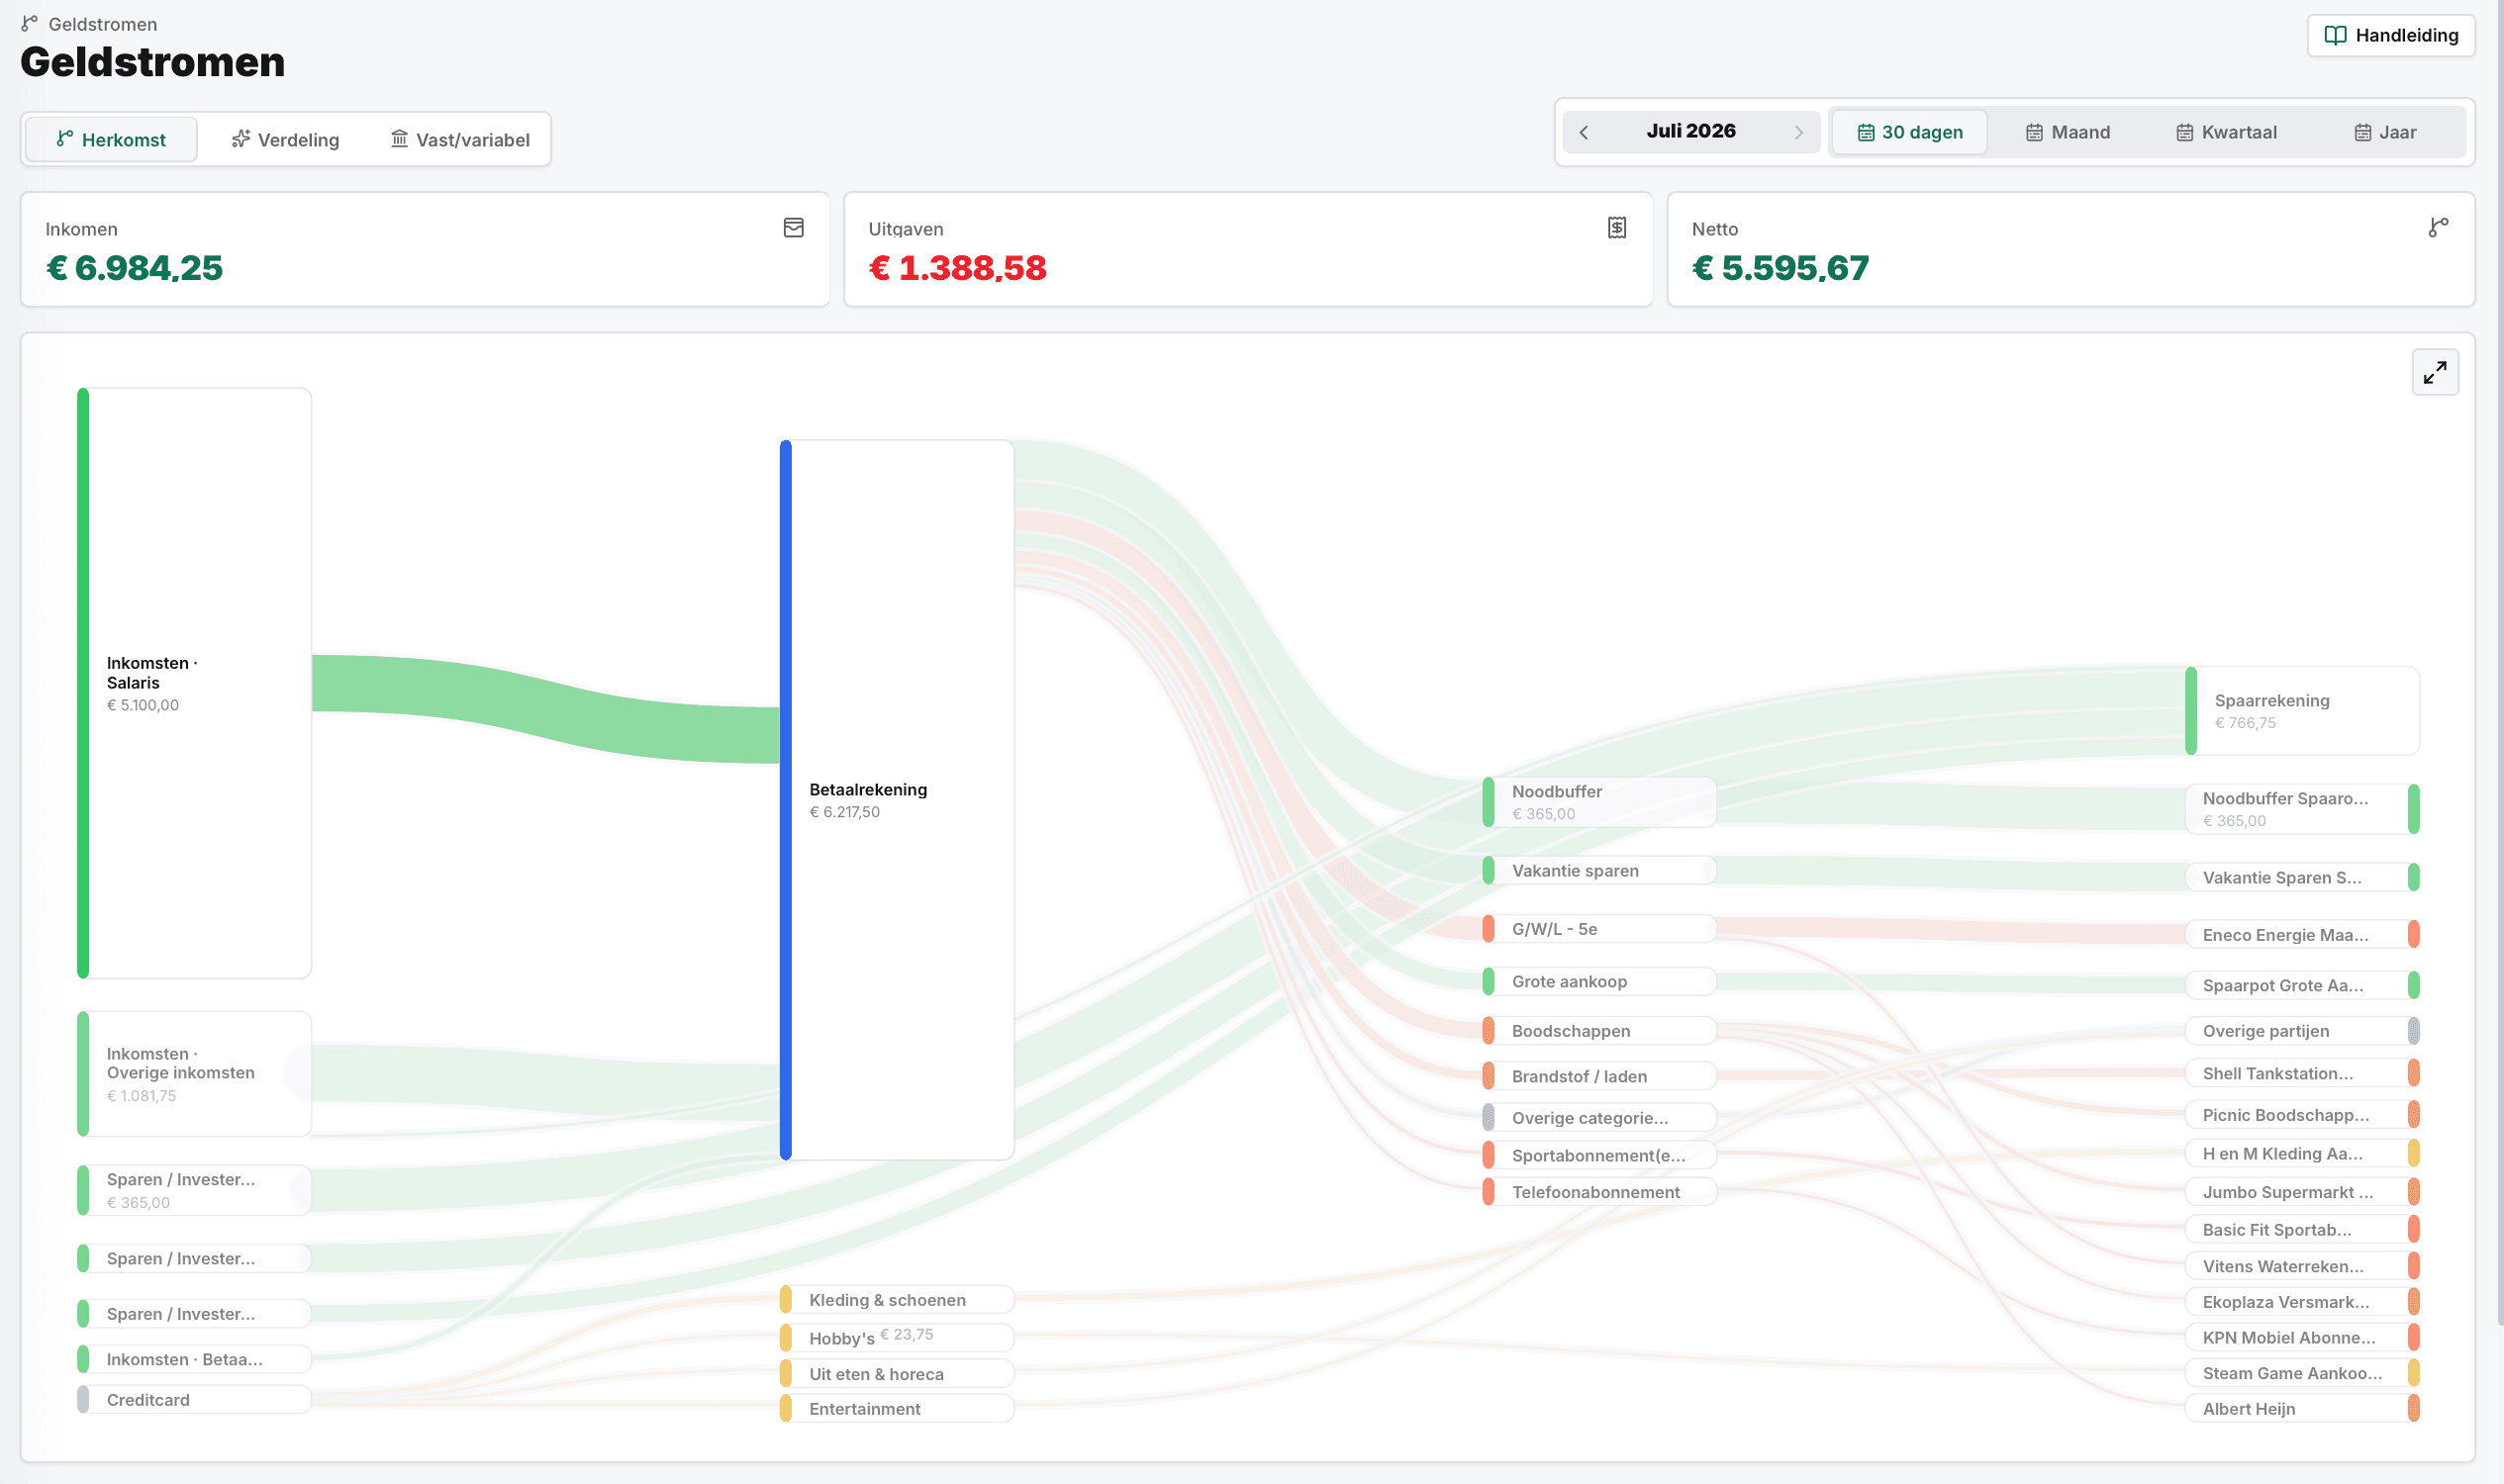Select the Brandstof / laden node
The width and height of the screenshot is (2504, 1484).
(x=1598, y=1075)
